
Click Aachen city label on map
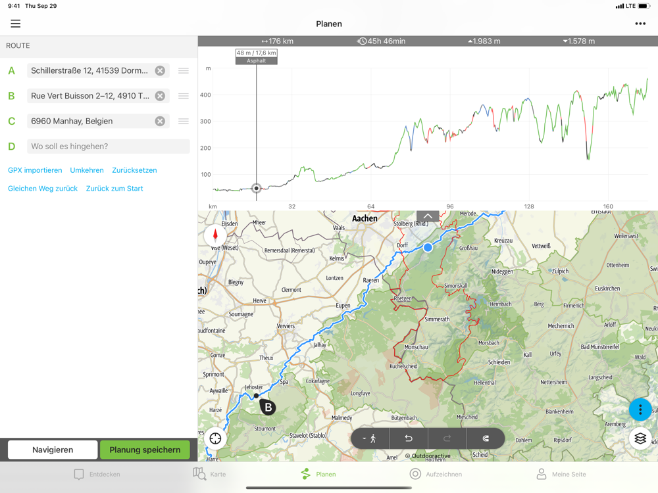(365, 218)
